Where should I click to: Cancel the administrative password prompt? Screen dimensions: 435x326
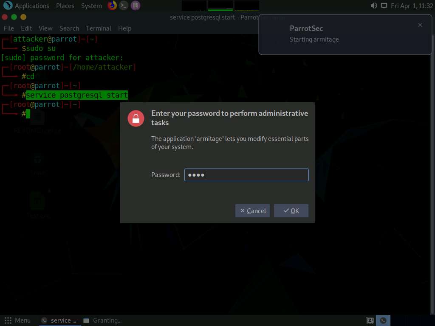(252, 211)
